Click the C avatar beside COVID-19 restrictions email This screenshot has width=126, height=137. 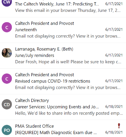7,79
